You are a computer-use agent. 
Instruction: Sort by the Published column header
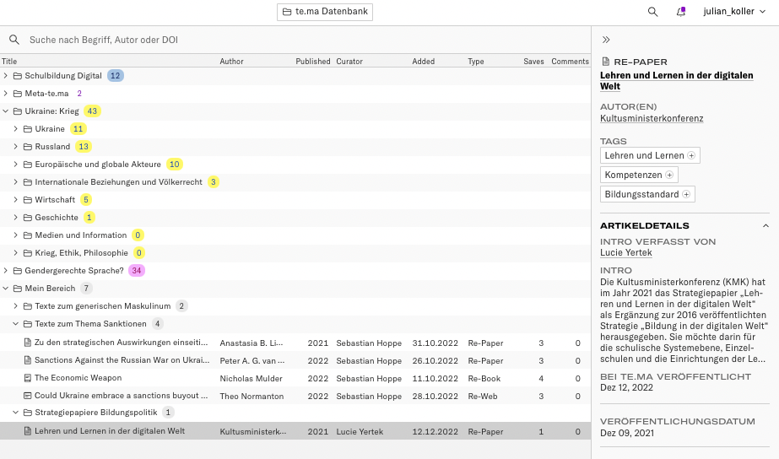tap(312, 62)
